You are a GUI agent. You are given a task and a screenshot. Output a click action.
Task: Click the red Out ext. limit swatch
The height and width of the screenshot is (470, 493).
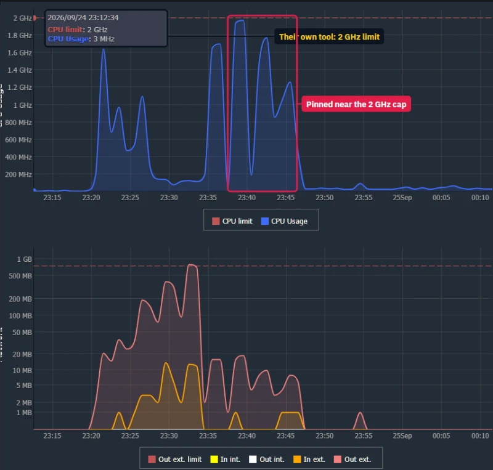pyautogui.click(x=152, y=460)
